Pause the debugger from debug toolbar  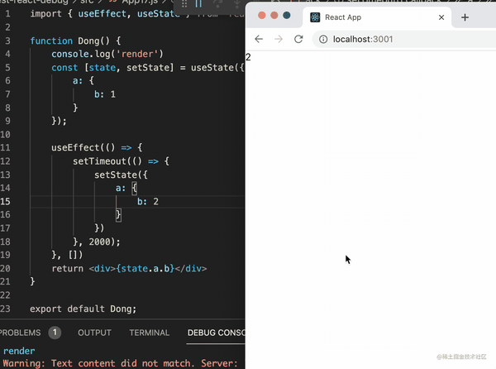(x=198, y=4)
